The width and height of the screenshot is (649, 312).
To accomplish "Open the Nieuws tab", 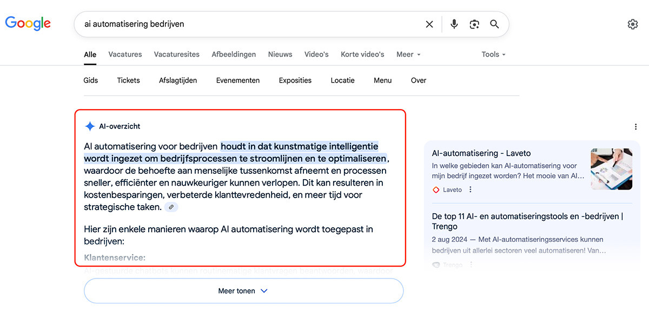I will click(280, 55).
